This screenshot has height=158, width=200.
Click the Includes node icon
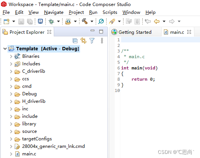tap(17, 64)
